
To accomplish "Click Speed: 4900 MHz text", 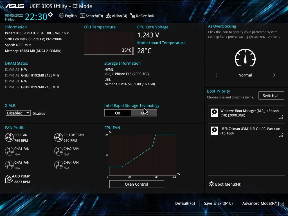I will click(x=18, y=45).
